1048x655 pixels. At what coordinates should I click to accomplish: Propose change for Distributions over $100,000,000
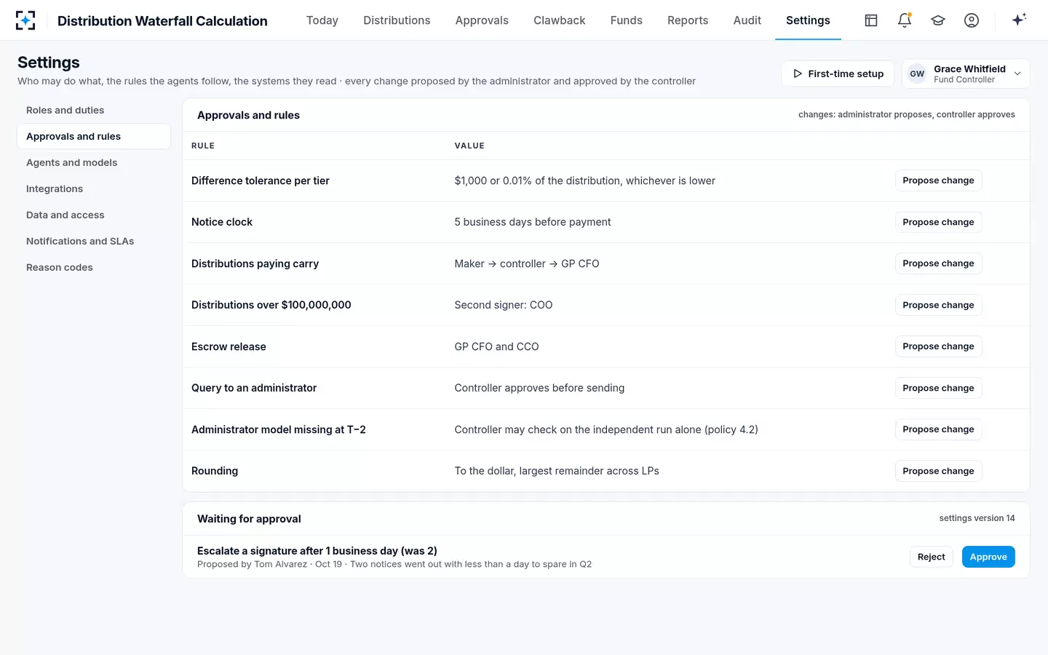(x=938, y=305)
